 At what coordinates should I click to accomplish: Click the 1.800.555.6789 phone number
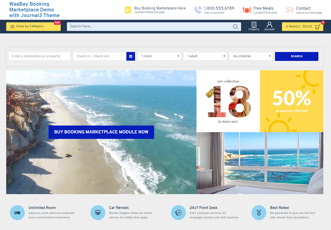click(219, 8)
